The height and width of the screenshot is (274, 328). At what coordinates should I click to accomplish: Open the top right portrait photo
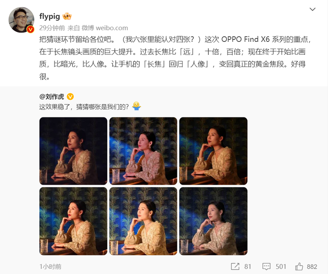[x=213, y=151]
